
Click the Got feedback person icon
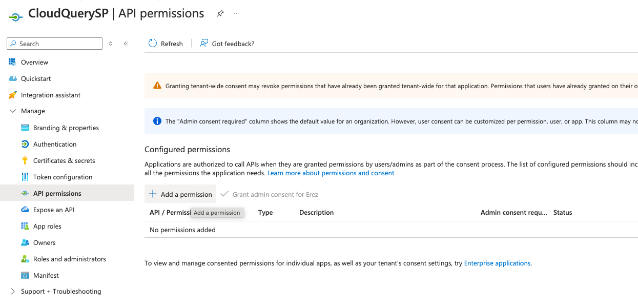point(204,44)
